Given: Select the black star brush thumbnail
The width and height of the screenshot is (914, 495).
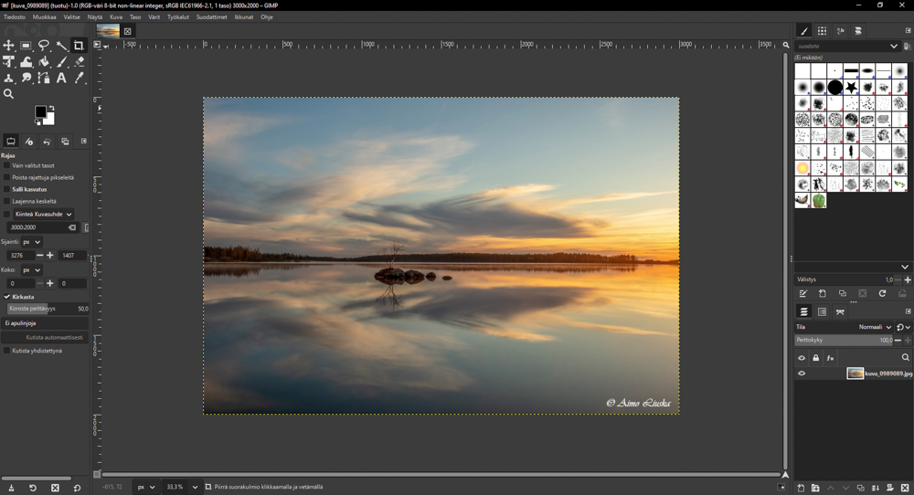Looking at the screenshot, I should click(x=852, y=88).
